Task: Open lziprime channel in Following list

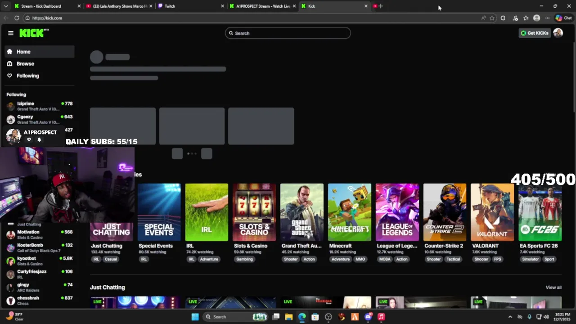Action: coord(40,106)
